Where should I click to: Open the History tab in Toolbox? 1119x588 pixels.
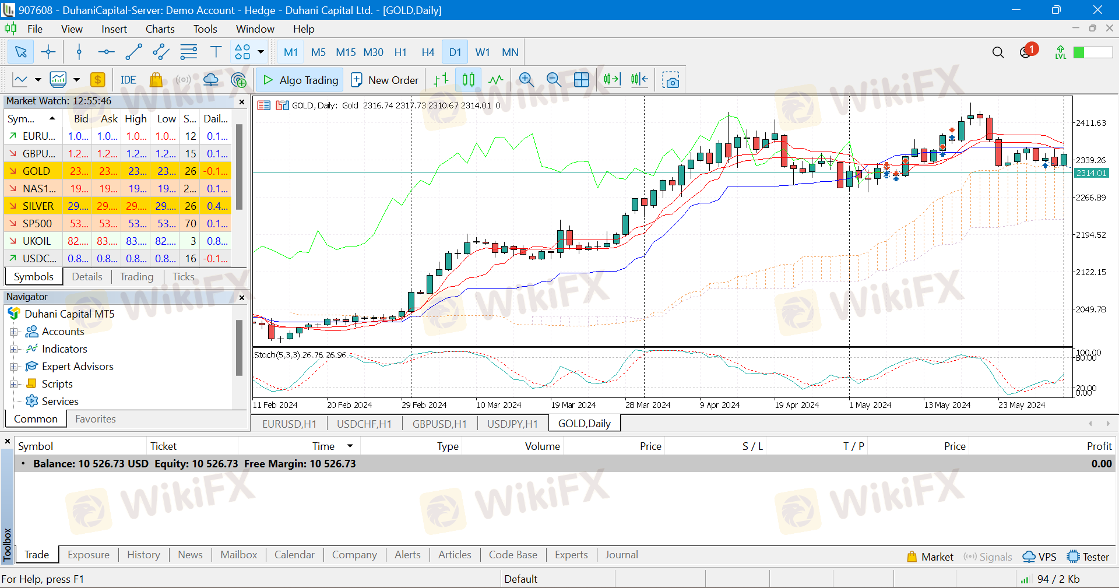(x=143, y=555)
